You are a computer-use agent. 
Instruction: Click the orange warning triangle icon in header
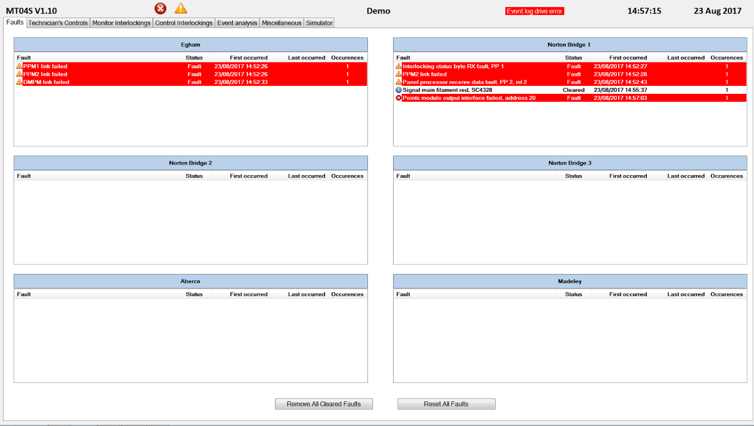[181, 8]
